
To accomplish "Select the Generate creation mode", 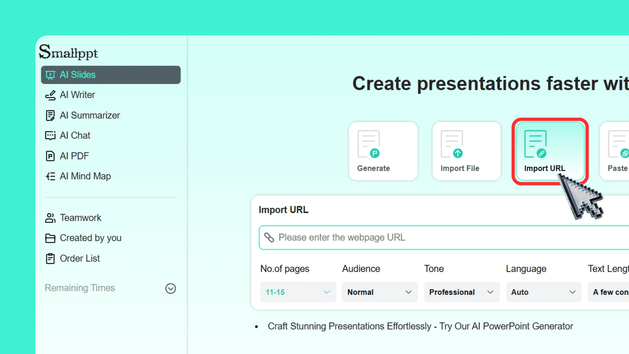I will point(383,151).
